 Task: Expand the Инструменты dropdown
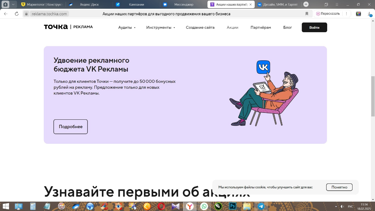[159, 28]
